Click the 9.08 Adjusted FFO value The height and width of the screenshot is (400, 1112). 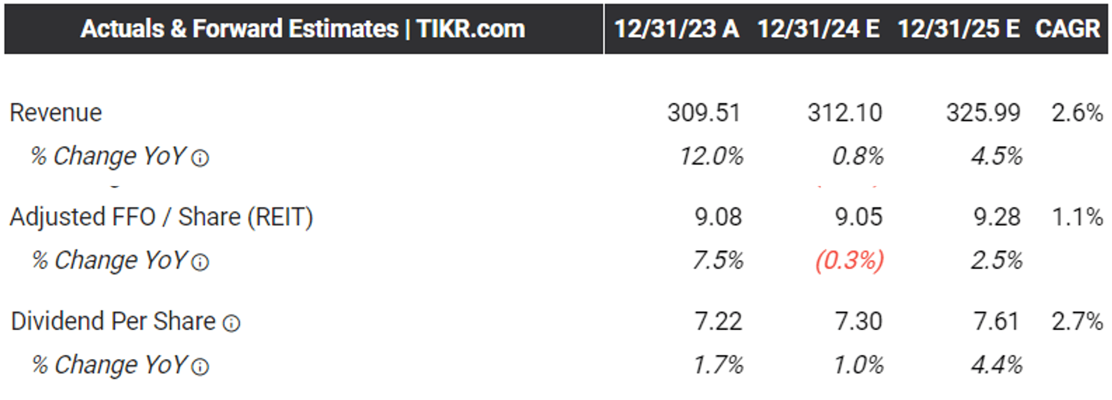(718, 217)
